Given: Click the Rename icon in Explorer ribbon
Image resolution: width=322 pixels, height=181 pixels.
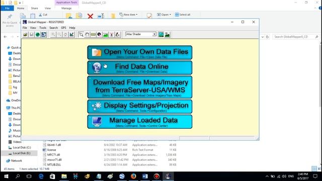Looking at the screenshot, I should coord(101,16).
